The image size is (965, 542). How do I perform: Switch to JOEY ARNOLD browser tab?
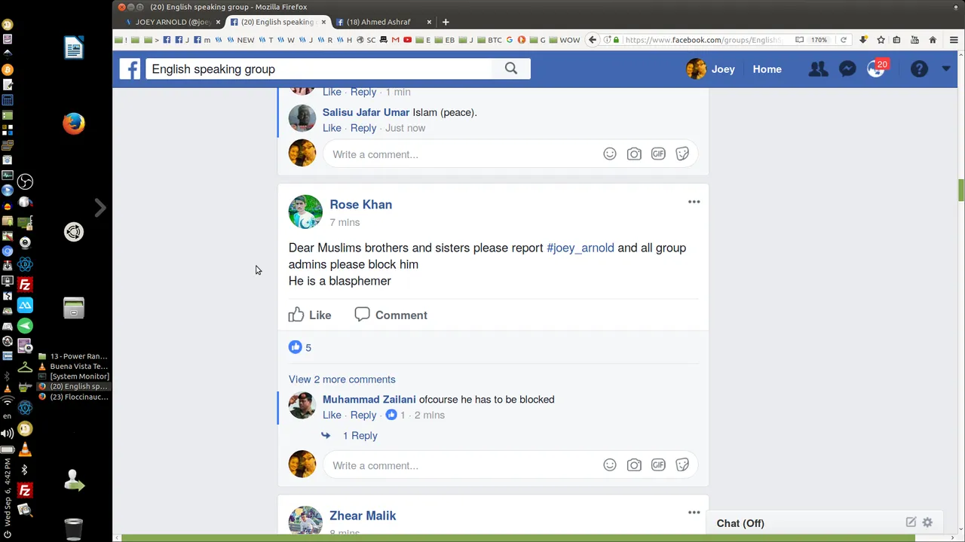pyautogui.click(x=171, y=22)
